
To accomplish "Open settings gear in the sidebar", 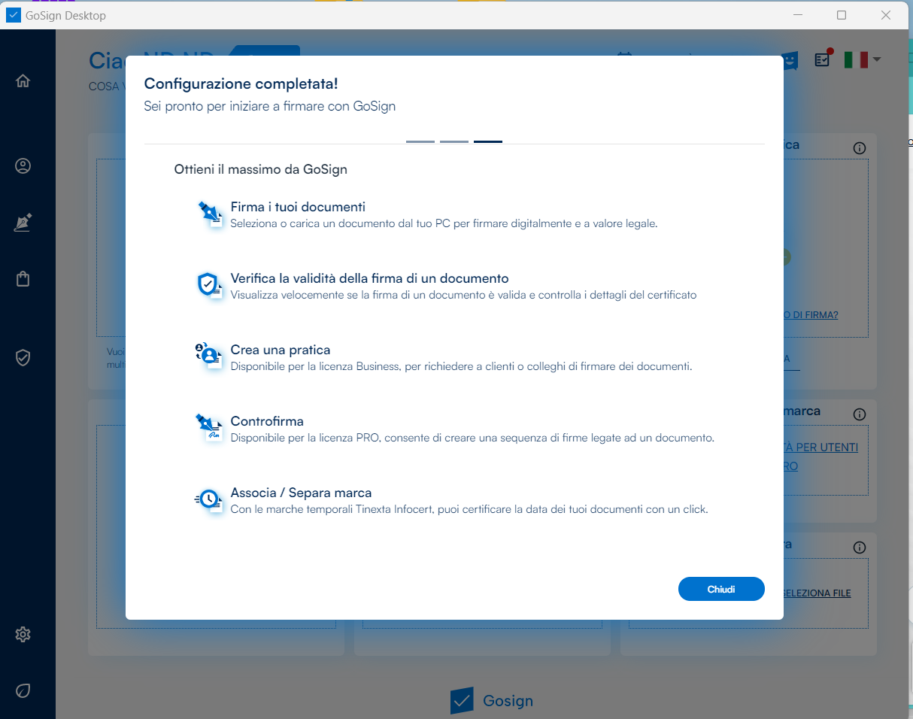I will tap(23, 634).
